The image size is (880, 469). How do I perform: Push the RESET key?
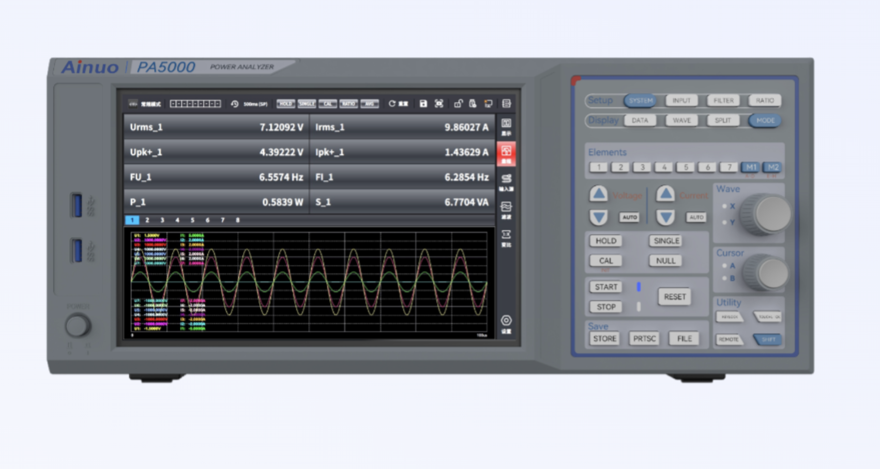pyautogui.click(x=674, y=297)
